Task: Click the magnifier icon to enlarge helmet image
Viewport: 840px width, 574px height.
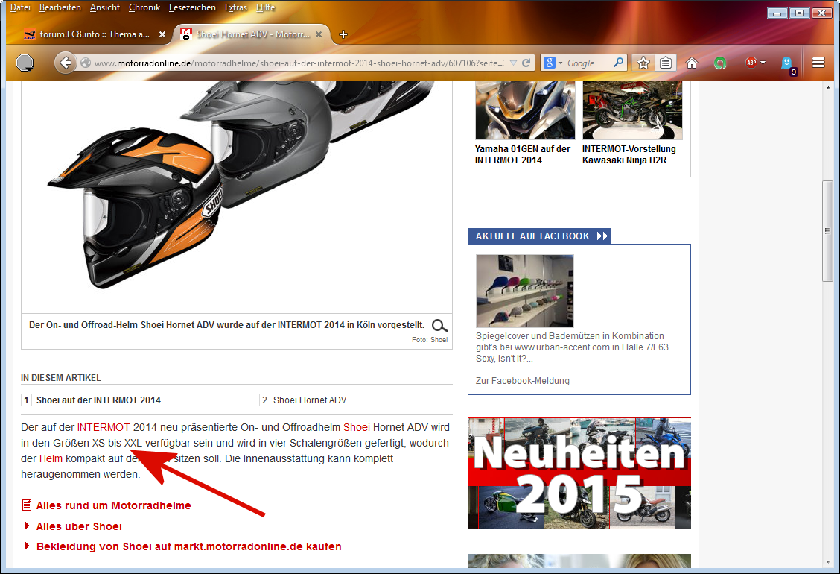Action: [439, 326]
